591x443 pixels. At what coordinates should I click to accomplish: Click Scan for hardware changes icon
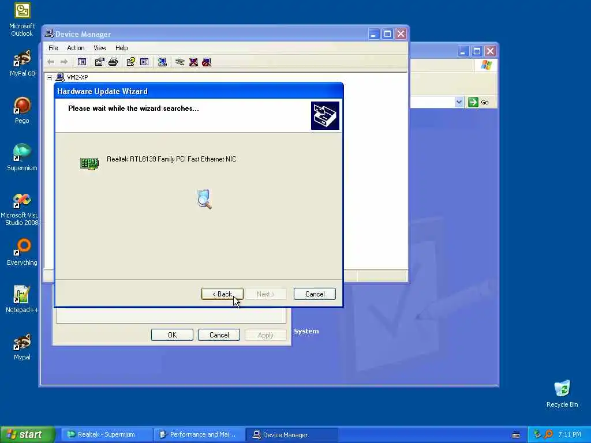pyautogui.click(x=162, y=62)
